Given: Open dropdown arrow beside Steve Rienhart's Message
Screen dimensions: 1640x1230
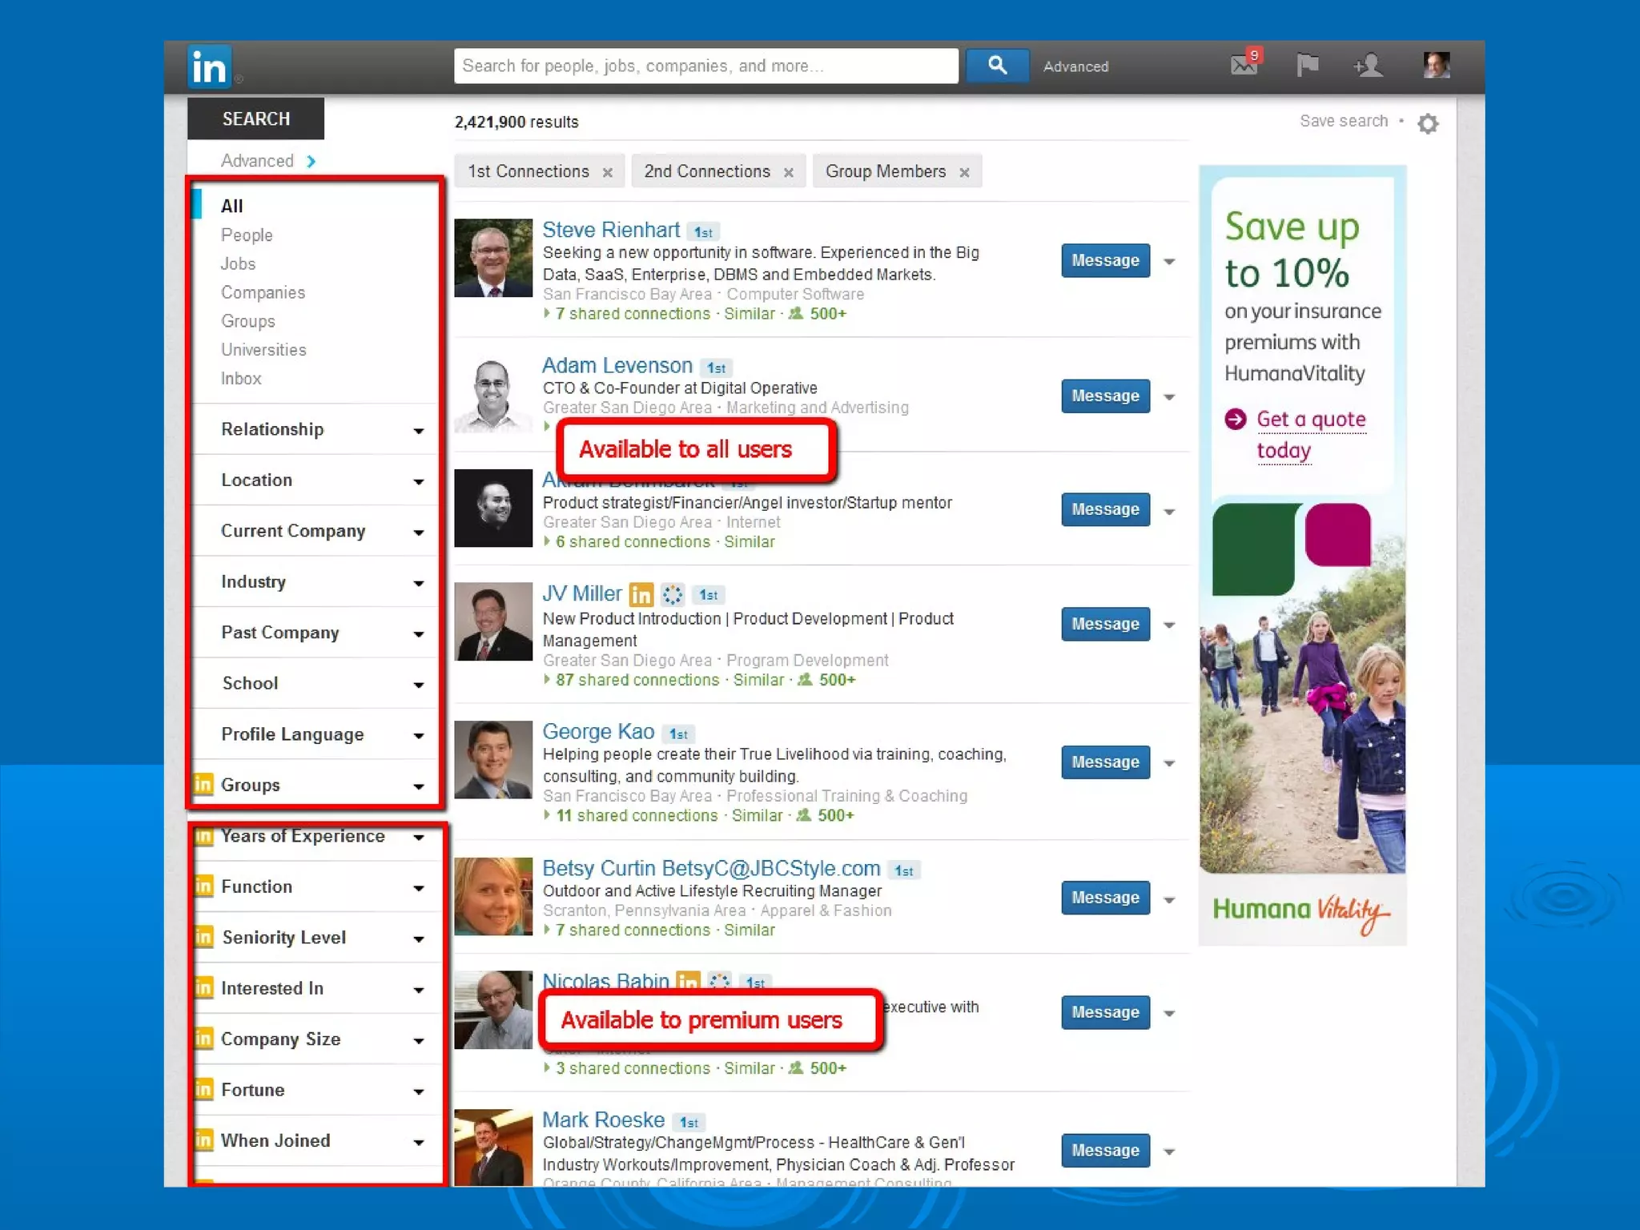Looking at the screenshot, I should [1169, 262].
